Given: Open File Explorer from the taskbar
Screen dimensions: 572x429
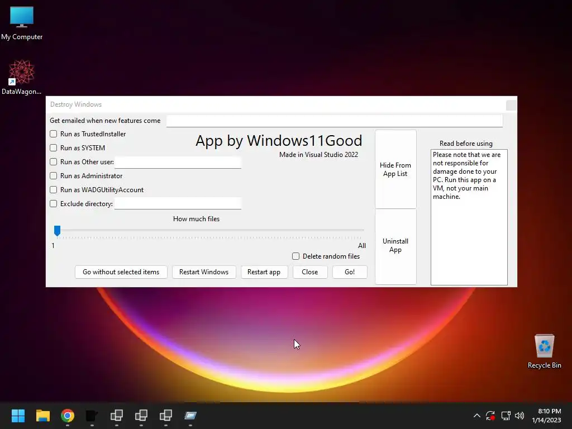Looking at the screenshot, I should pos(42,416).
